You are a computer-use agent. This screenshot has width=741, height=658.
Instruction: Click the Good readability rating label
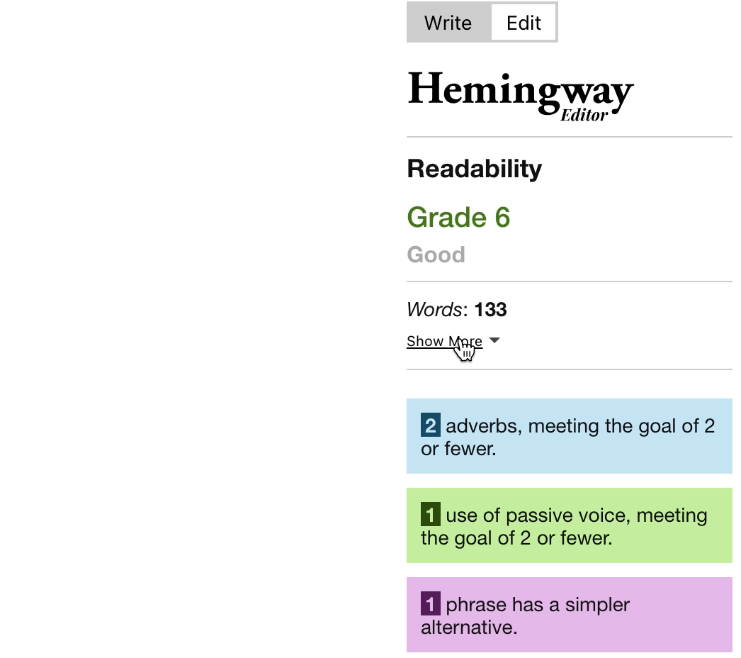tap(436, 254)
